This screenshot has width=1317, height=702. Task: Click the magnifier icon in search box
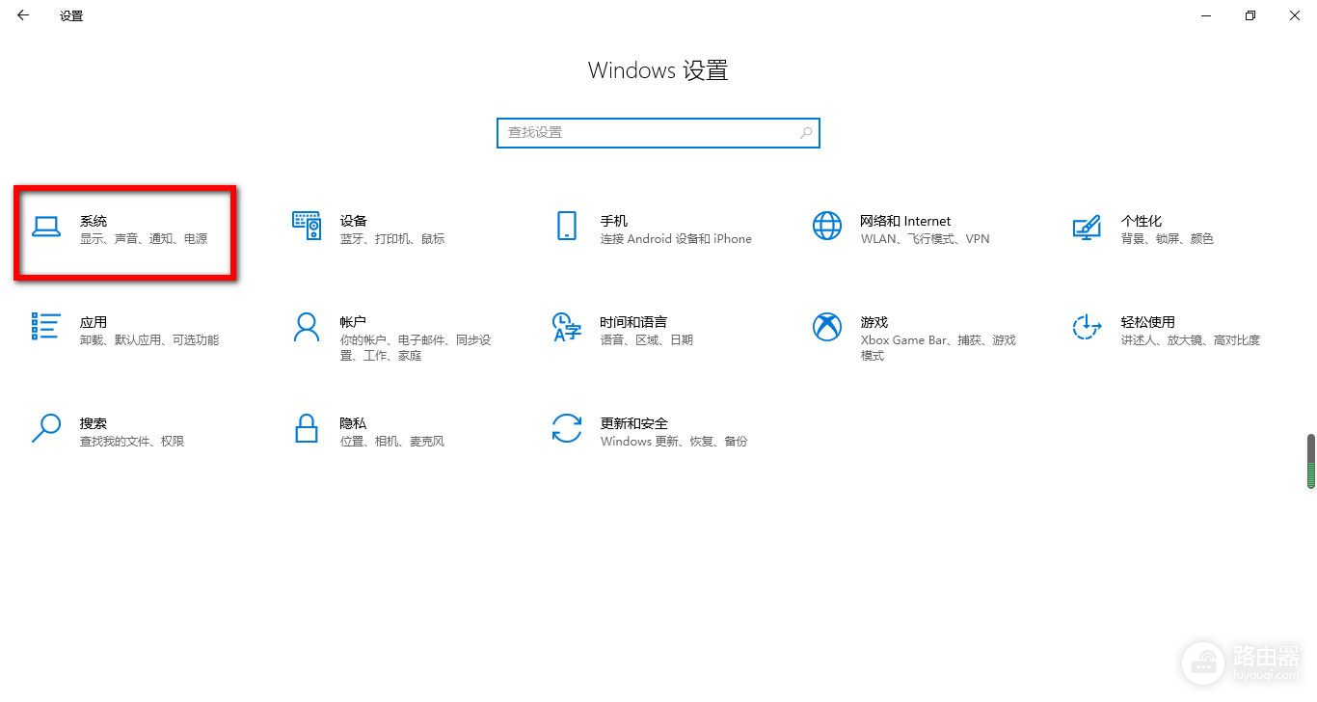[806, 132]
